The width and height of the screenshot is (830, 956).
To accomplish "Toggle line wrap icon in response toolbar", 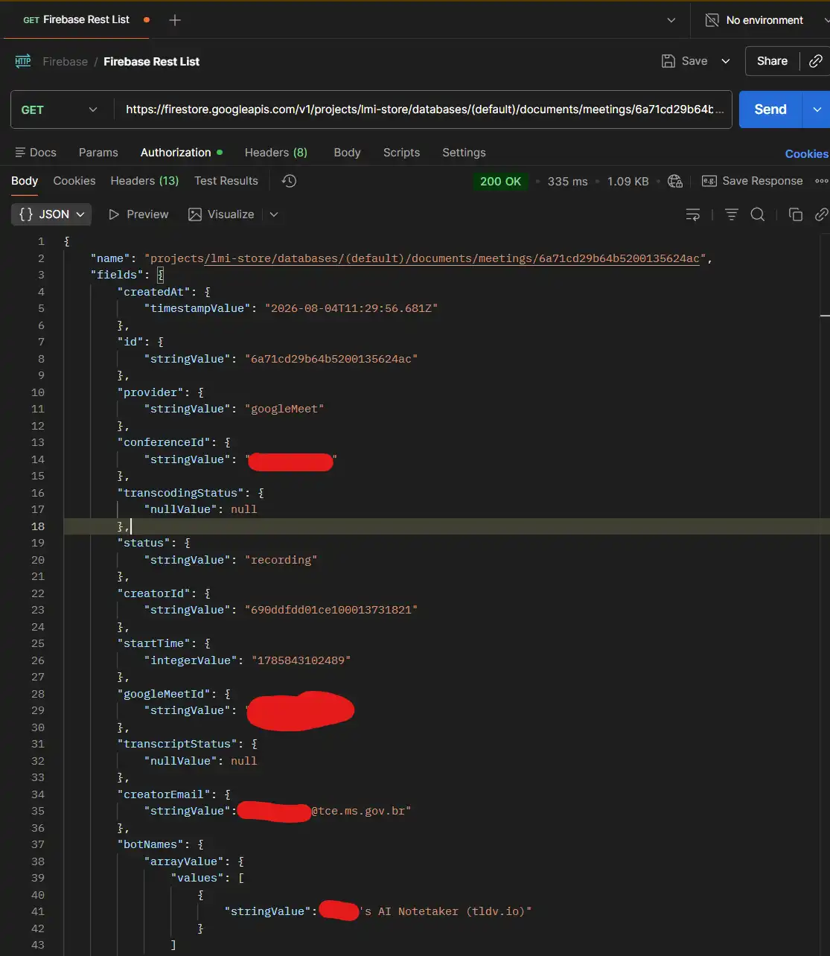I will pyautogui.click(x=693, y=214).
